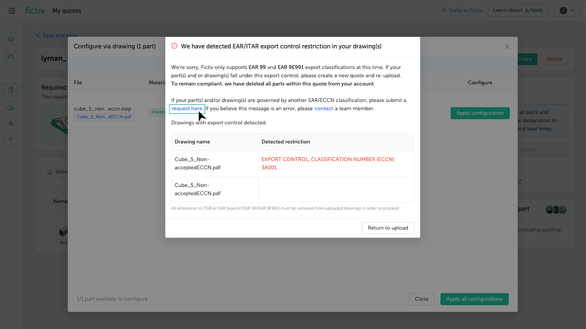Select the Files folder icon in sidebar
The height and width of the screenshot is (329, 586).
11,56
